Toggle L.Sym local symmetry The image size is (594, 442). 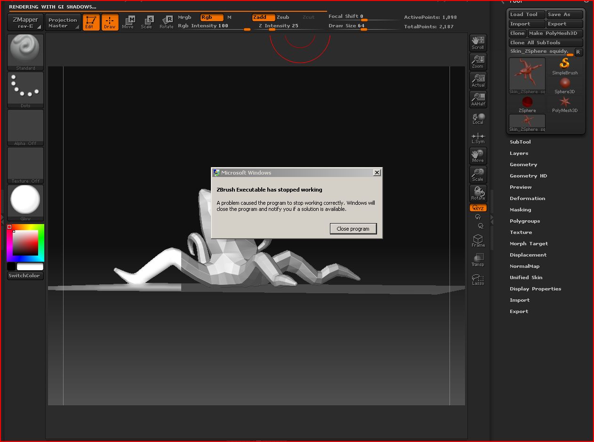tap(478, 137)
